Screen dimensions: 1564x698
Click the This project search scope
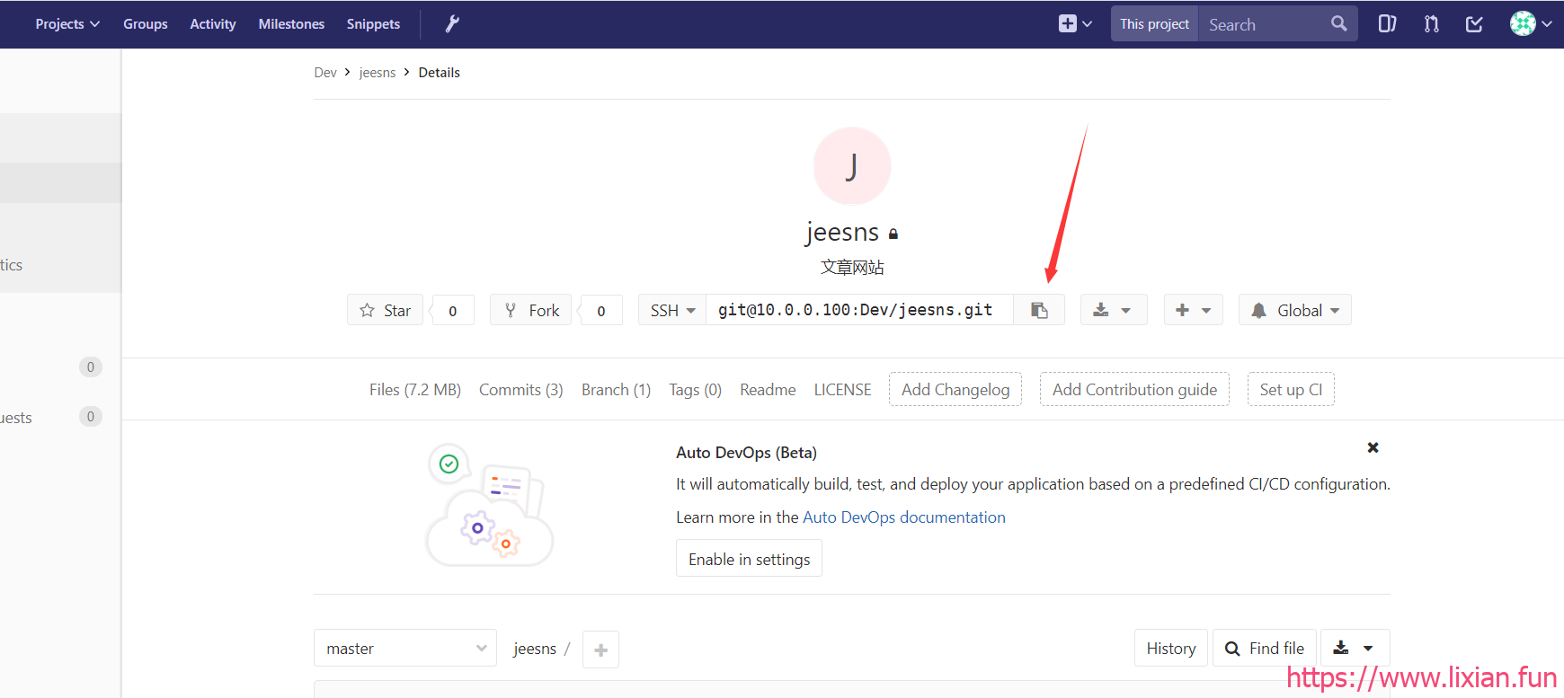coord(1154,24)
